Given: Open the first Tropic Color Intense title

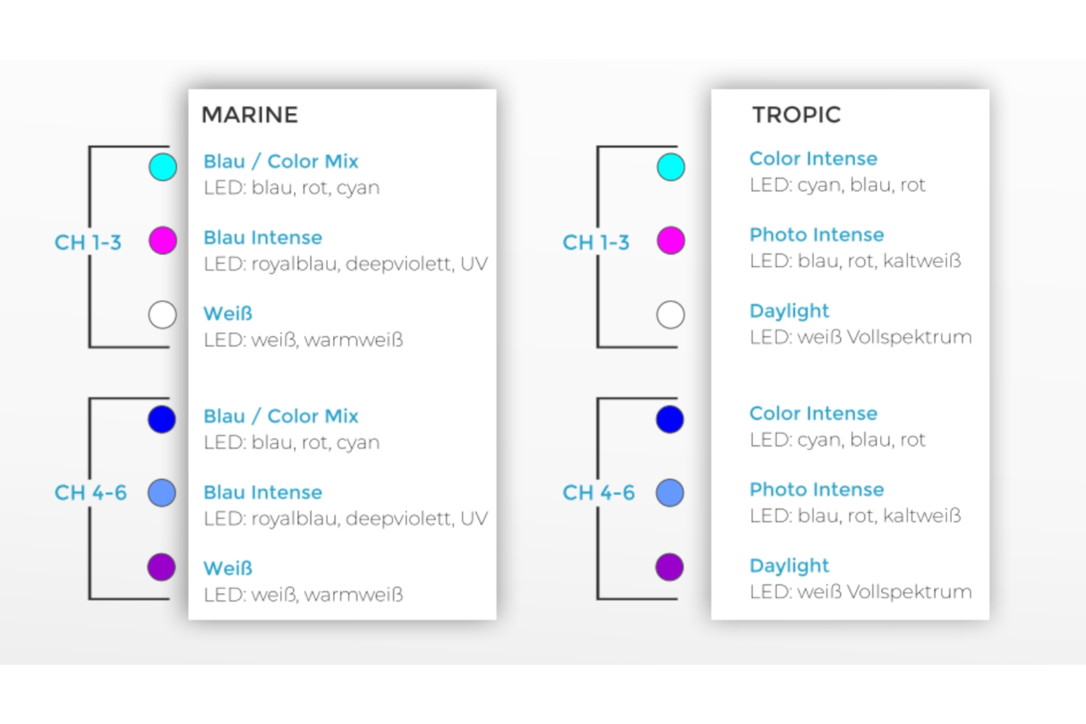Looking at the screenshot, I should pos(813,159).
